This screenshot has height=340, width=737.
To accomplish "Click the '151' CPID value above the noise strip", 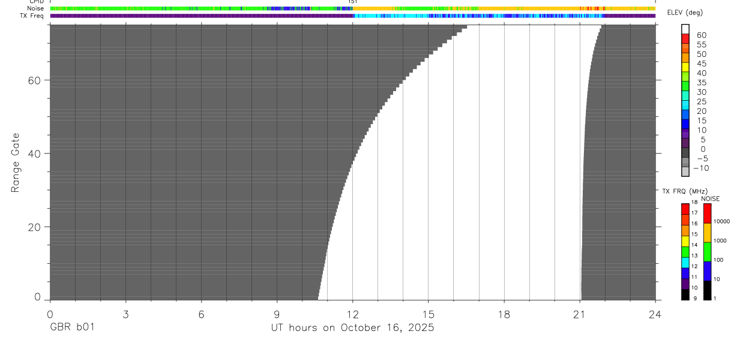I will [353, 2].
